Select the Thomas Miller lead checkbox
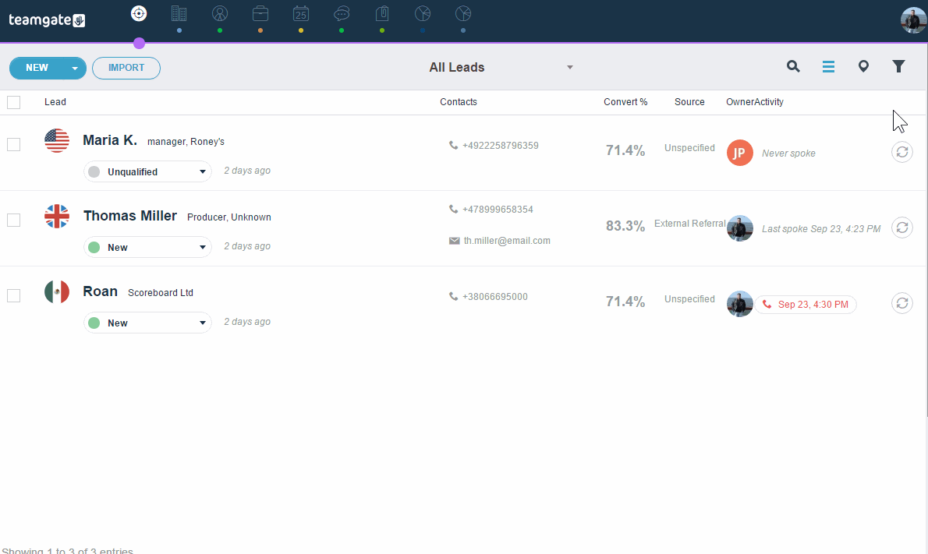 [13, 220]
